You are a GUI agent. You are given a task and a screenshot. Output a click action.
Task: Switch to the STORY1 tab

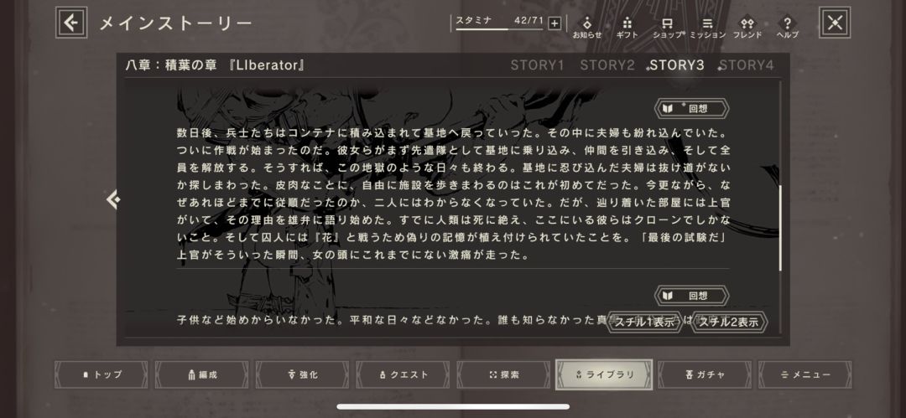coord(537,65)
